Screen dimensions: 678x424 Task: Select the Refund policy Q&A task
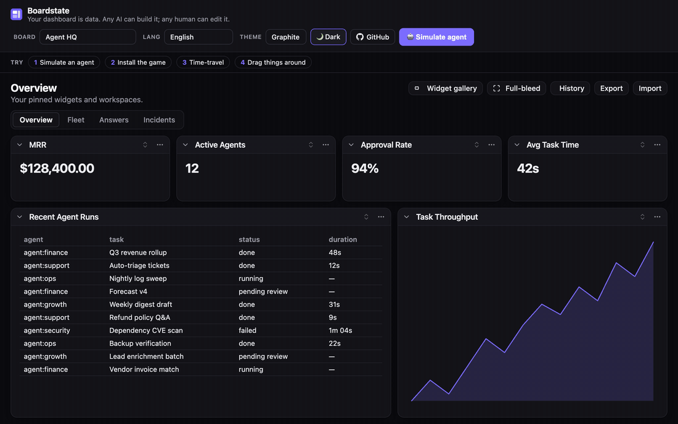point(140,317)
